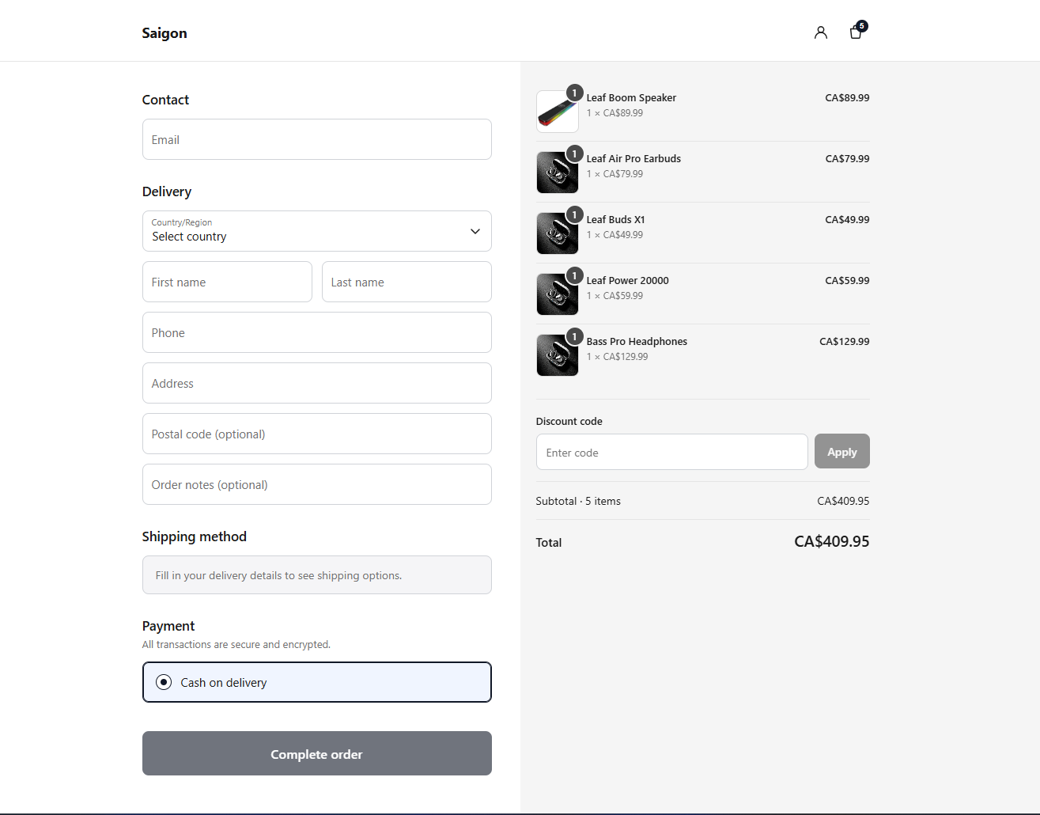Viewport: 1040px width, 815px height.
Task: Select the Order notes (optional) field
Action: (x=316, y=484)
